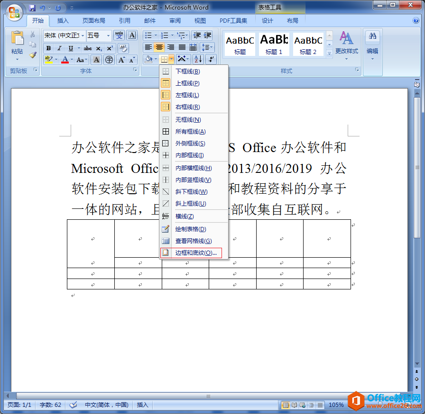This screenshot has height=414, width=425.
Task: Save document via quick access toolbar
Action: 32,8
